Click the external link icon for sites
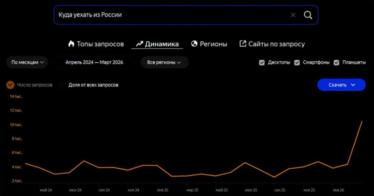374x196 pixels. [x=243, y=44]
